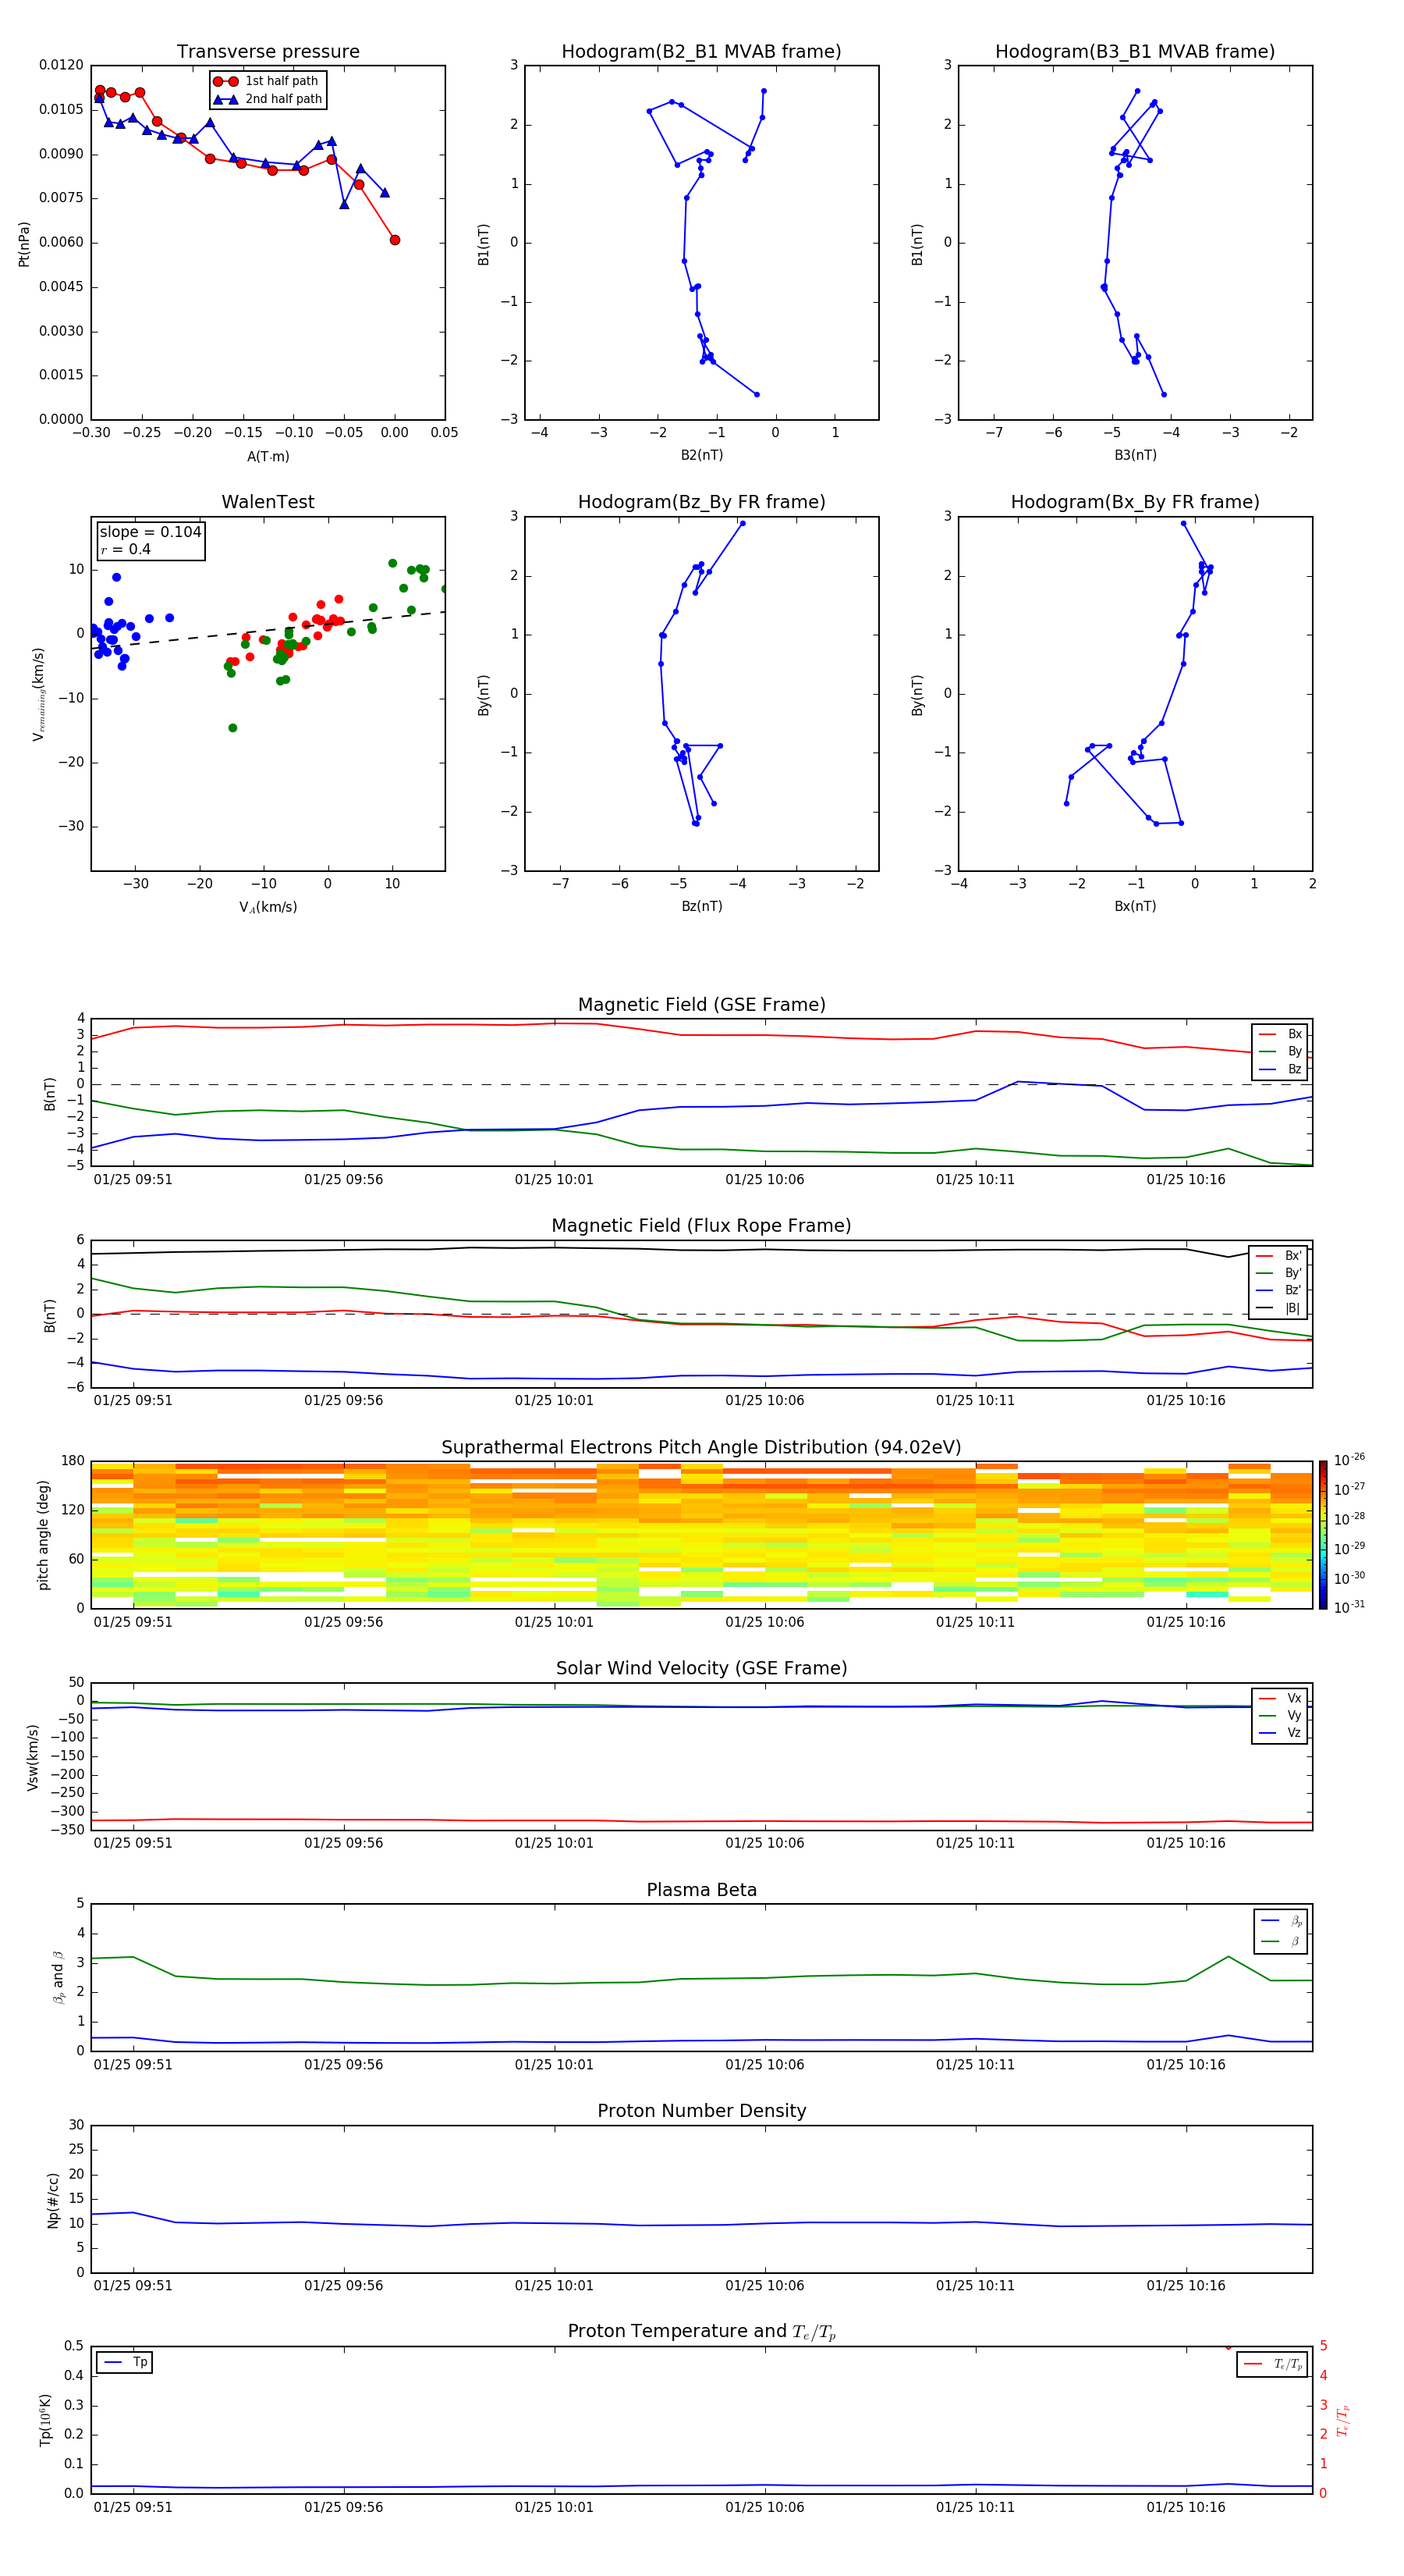The height and width of the screenshot is (2576, 1404).
Task: Click the pitch angle colorbar scale
Action: (x=1323, y=1535)
